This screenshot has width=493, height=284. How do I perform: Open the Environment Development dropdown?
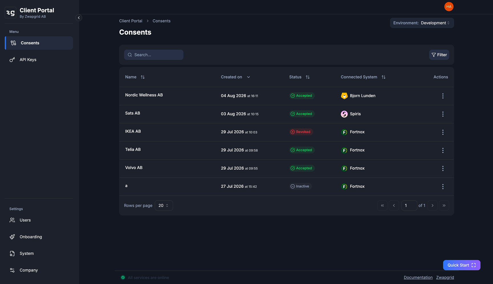(422, 23)
